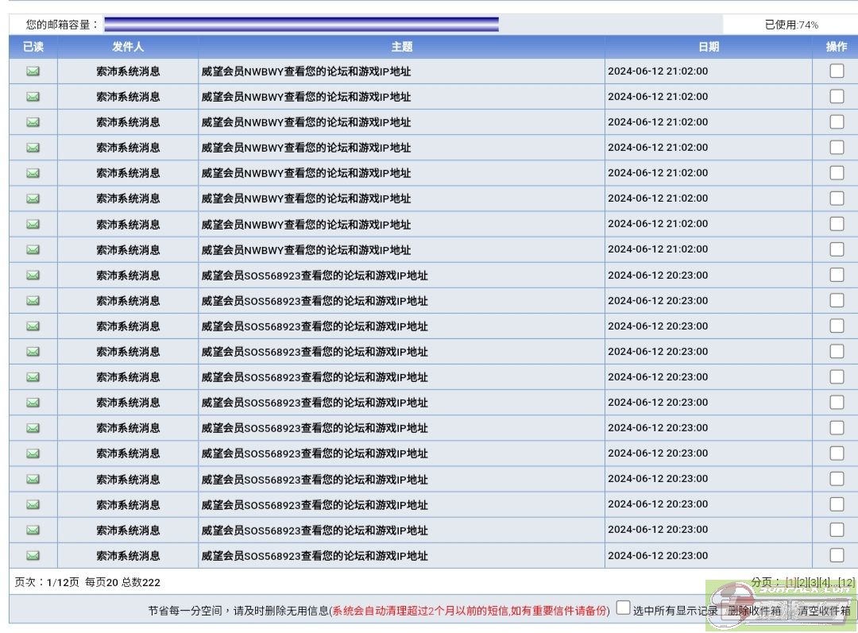The image size is (858, 633).
Task: Jump to last page [12]
Action: coord(847,582)
